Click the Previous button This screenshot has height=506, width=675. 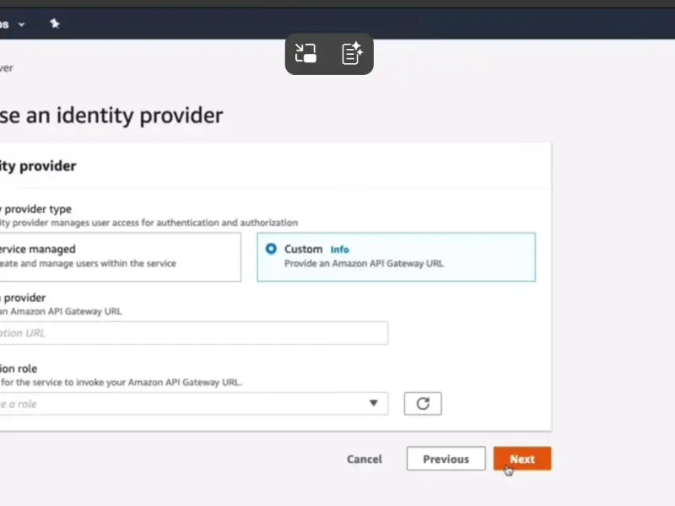(445, 459)
